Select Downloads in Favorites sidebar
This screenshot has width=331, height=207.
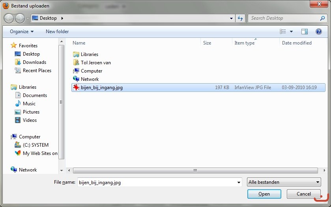(x=34, y=62)
